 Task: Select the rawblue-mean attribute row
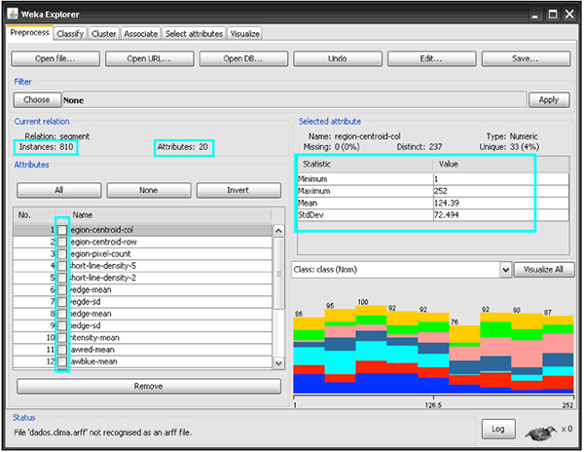(x=143, y=361)
